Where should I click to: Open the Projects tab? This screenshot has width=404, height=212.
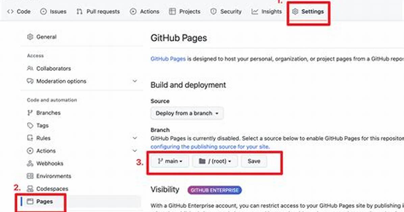185,11
